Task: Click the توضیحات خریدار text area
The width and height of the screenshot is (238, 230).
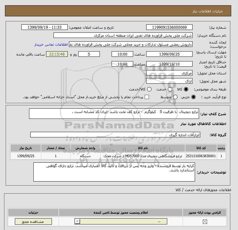Action: coord(114,172)
